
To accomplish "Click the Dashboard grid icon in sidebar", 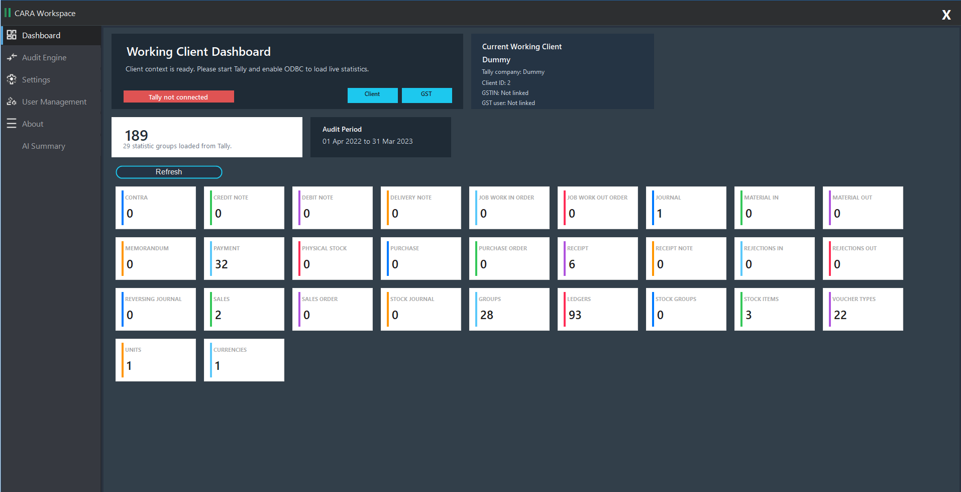I will tap(12, 35).
